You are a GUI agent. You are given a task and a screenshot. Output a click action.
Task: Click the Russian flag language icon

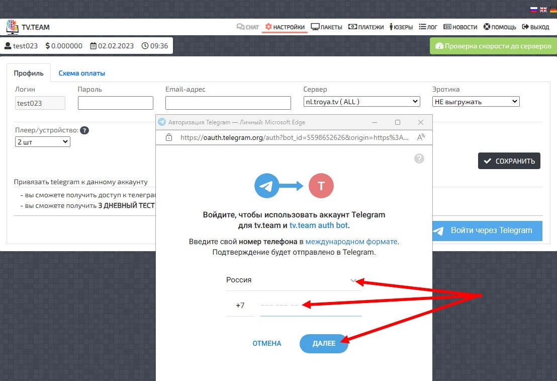click(x=533, y=9)
